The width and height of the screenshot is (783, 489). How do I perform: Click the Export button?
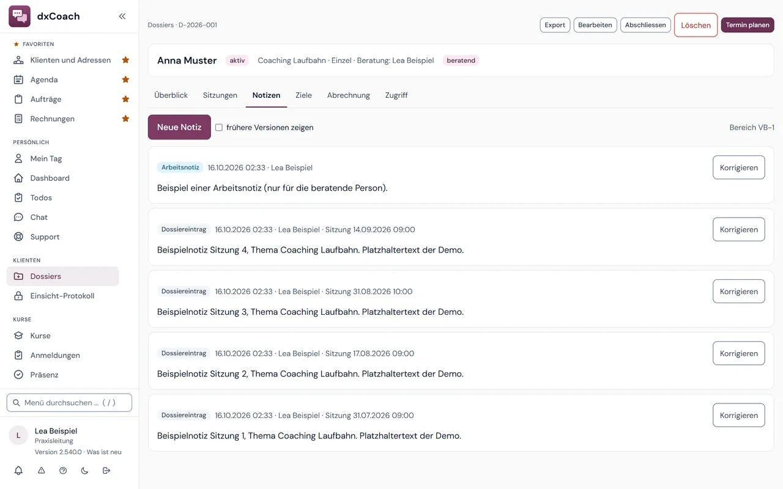(x=555, y=25)
